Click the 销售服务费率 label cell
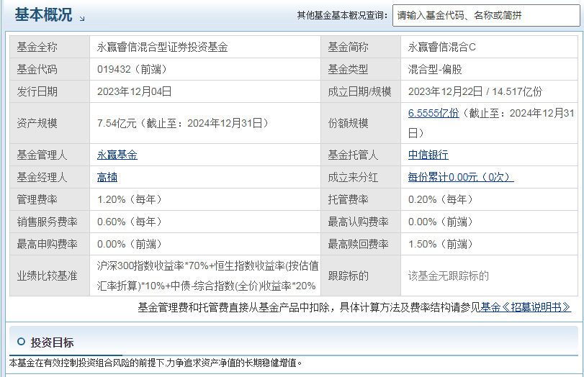This screenshot has width=584, height=377. pyautogui.click(x=50, y=222)
